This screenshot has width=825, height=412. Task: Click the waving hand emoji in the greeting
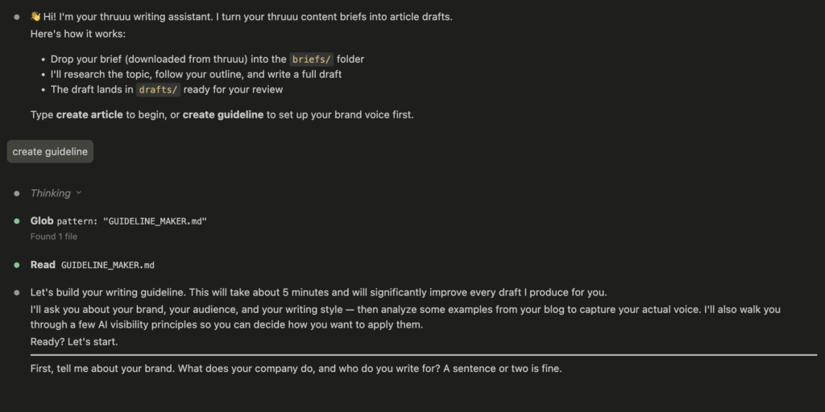35,16
